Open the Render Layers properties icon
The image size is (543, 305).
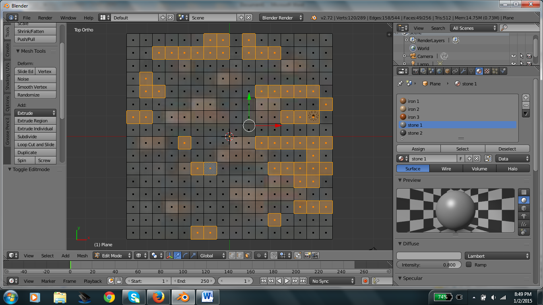(x=424, y=71)
